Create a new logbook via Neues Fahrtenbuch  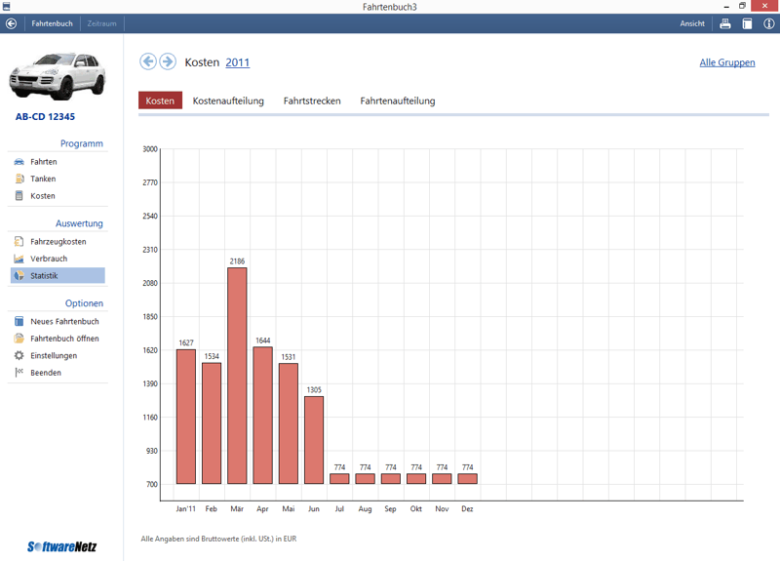coord(63,321)
